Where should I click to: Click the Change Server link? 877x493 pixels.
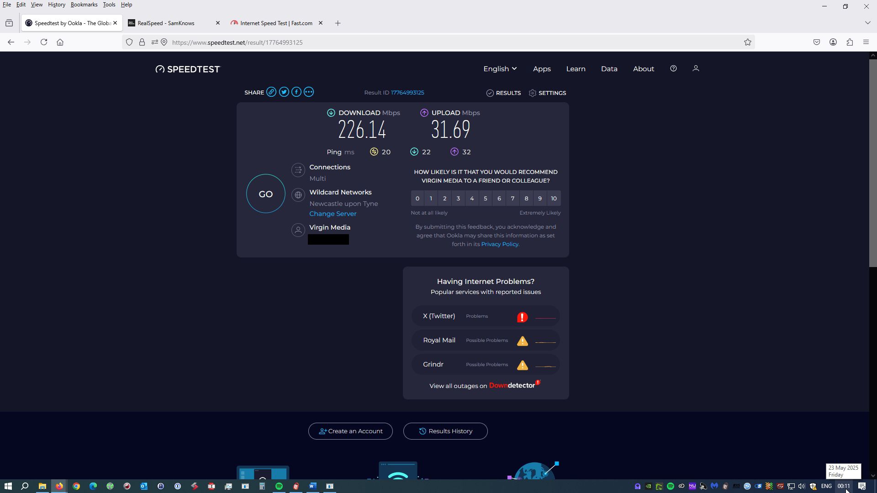point(333,214)
